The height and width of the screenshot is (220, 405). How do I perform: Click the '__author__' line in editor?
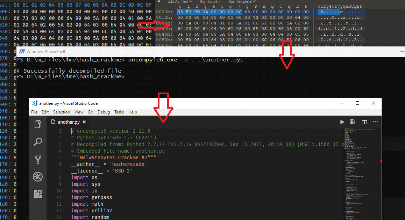coord(109,164)
